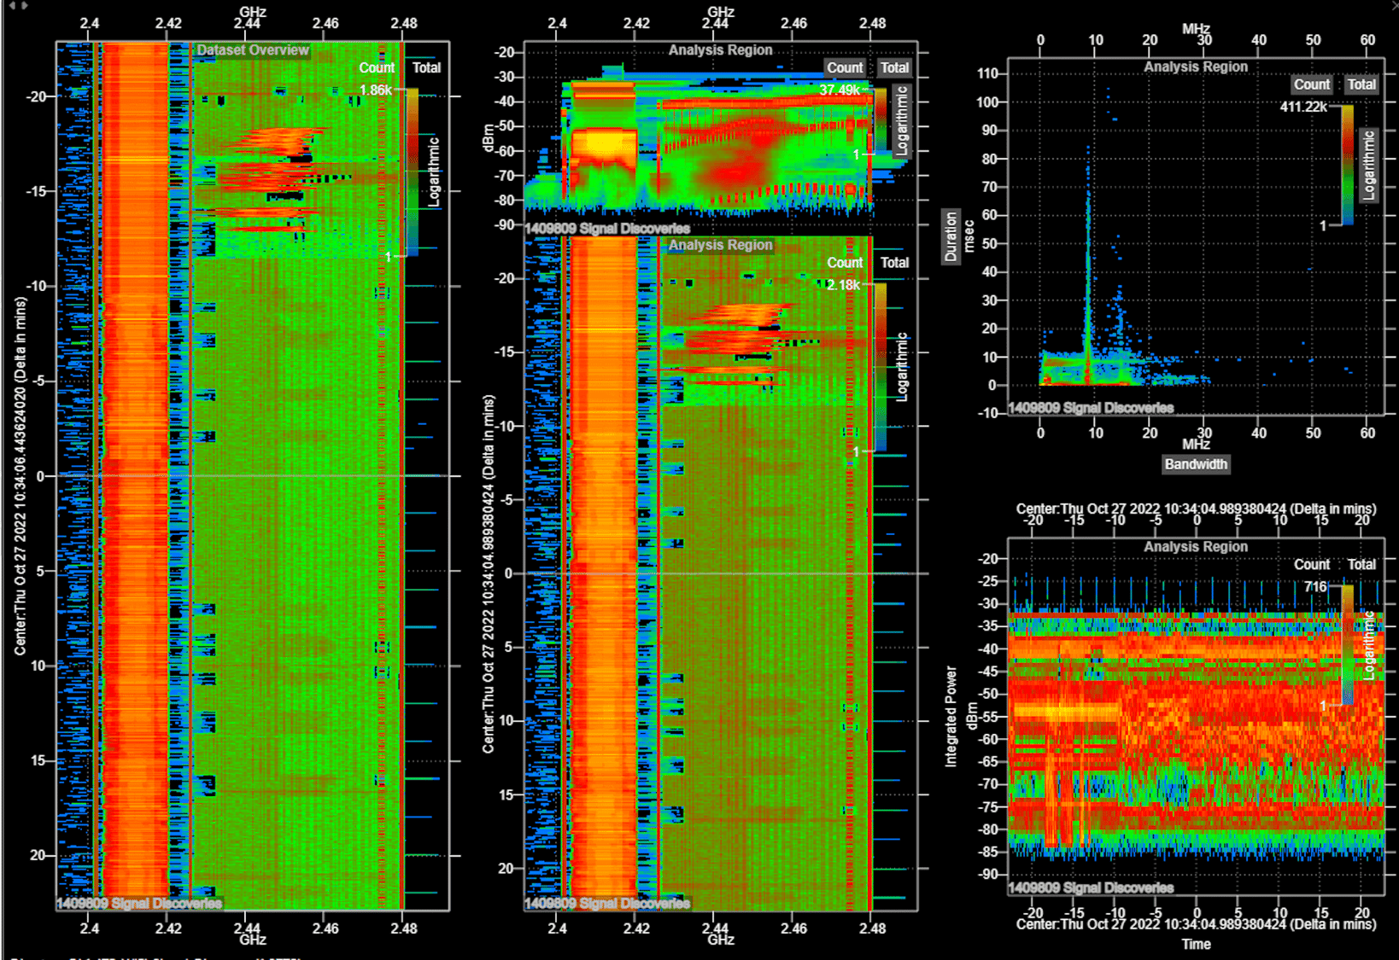Screen dimensions: 1399x960
Task: Click the Count button on the Integrated Power panel
Action: (1311, 564)
